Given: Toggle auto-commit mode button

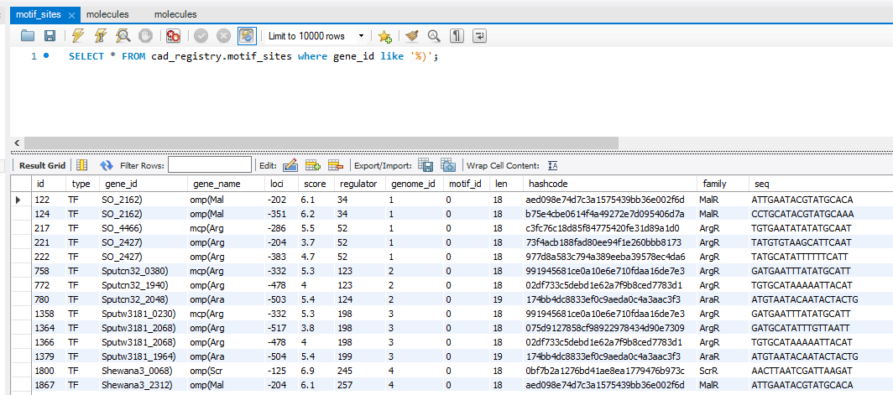Looking at the screenshot, I should (247, 36).
